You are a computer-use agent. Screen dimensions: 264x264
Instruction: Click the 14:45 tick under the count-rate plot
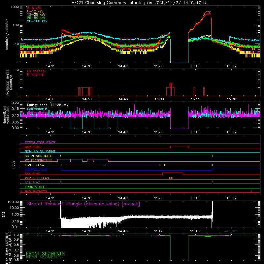pos(123,66)
